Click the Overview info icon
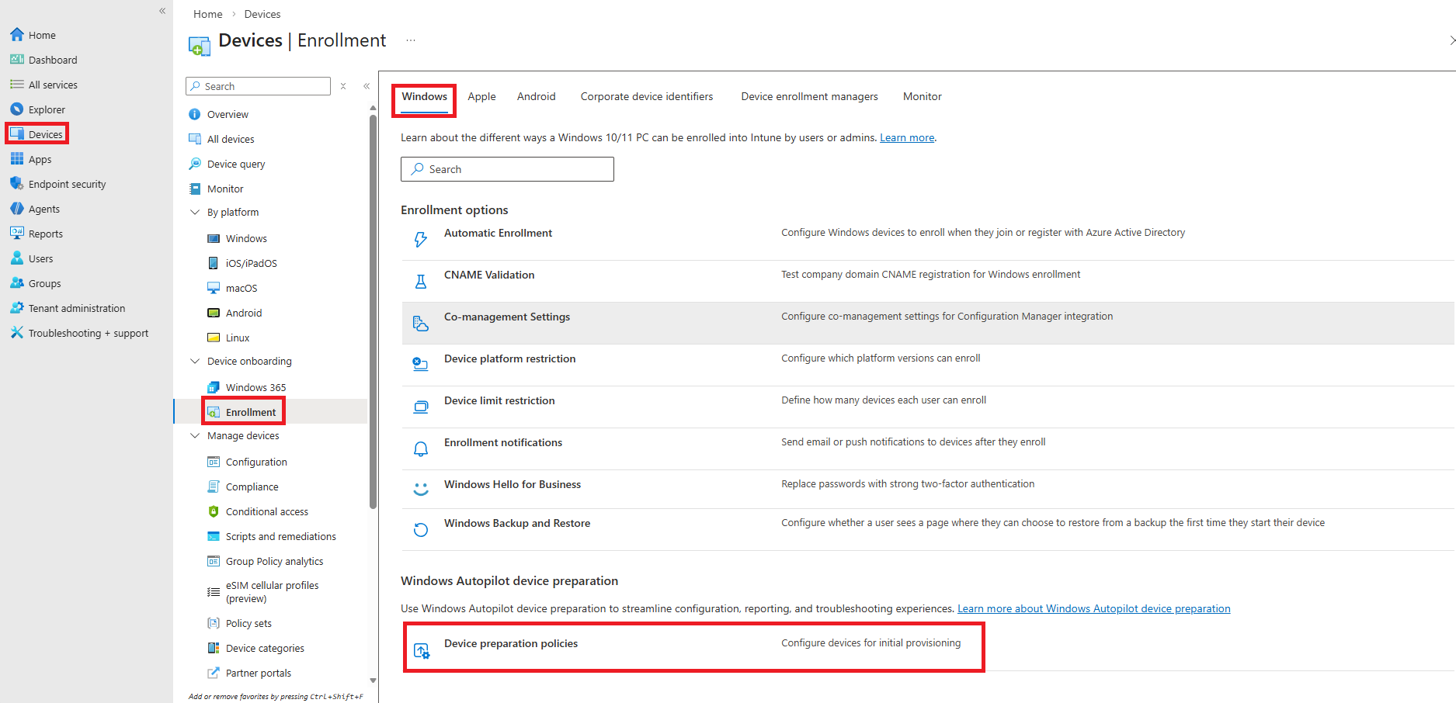 coord(195,114)
